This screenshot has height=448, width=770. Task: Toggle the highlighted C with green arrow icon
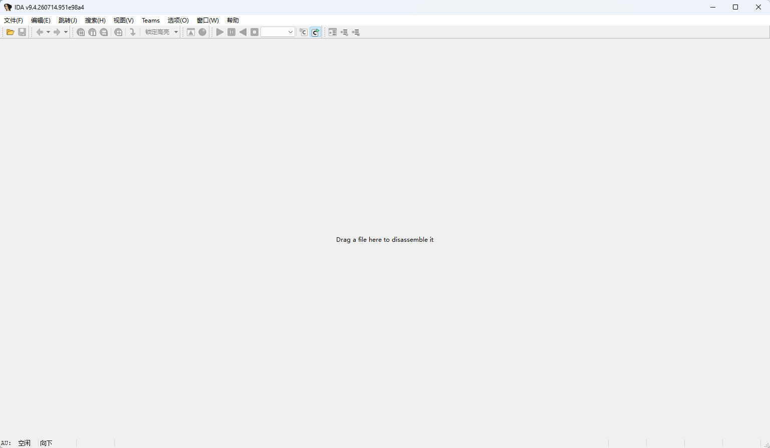pos(315,32)
